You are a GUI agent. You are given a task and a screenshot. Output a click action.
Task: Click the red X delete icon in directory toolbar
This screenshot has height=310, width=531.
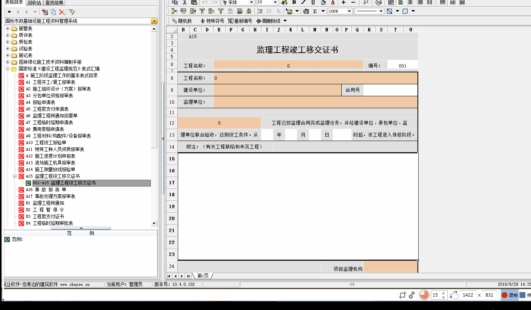(x=62, y=12)
